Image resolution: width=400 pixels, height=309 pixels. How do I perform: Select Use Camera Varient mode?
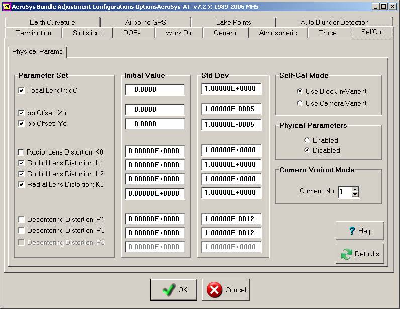coord(301,103)
